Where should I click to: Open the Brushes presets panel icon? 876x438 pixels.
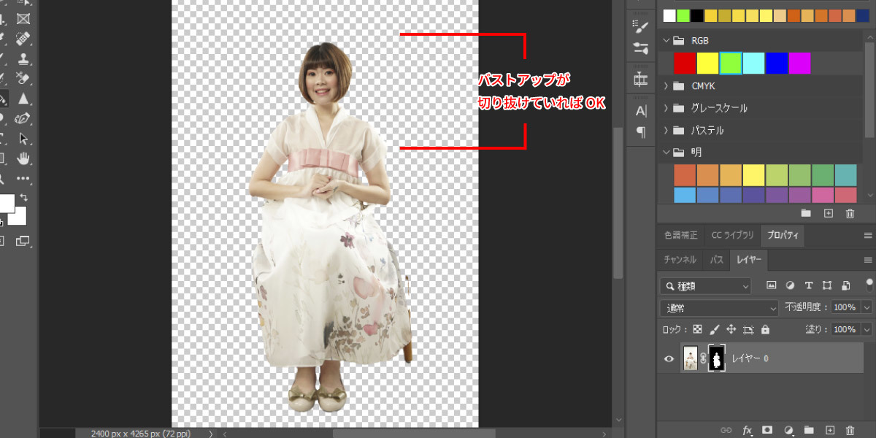pos(641,48)
